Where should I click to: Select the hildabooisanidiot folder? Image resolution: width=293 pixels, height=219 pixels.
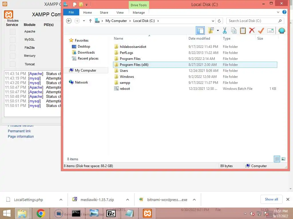[x=133, y=47]
